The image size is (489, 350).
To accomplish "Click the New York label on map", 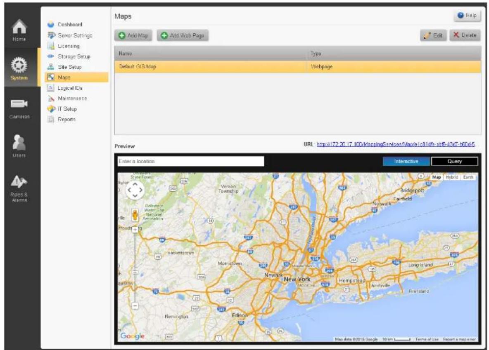I will [297, 280].
